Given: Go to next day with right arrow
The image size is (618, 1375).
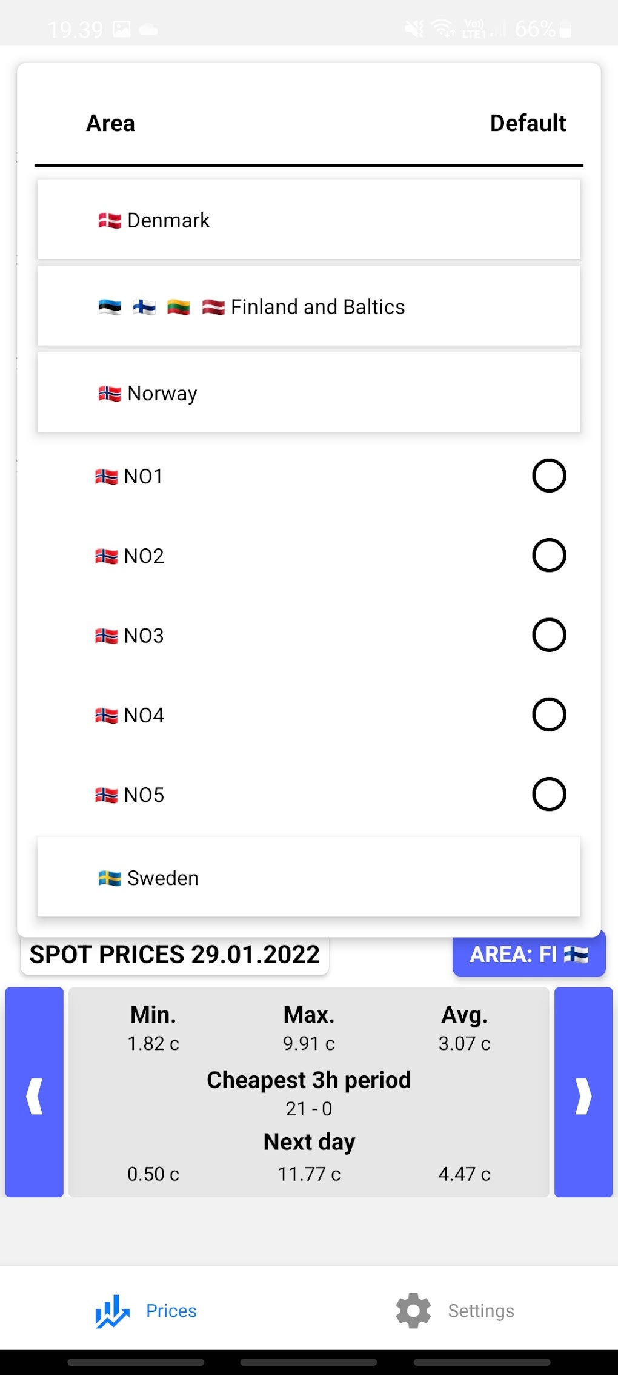Looking at the screenshot, I should 583,1092.
